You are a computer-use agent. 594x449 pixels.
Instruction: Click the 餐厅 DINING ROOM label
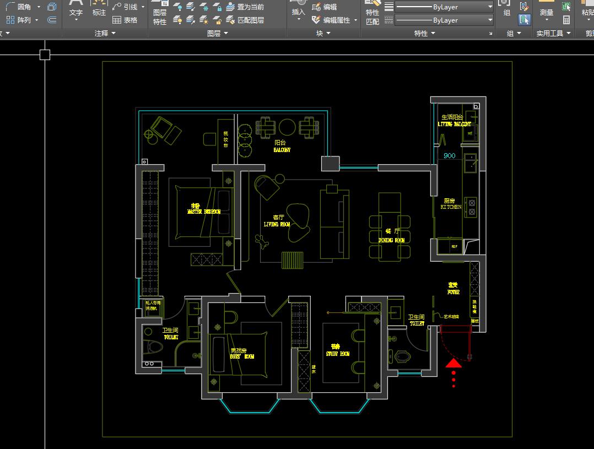pos(392,235)
